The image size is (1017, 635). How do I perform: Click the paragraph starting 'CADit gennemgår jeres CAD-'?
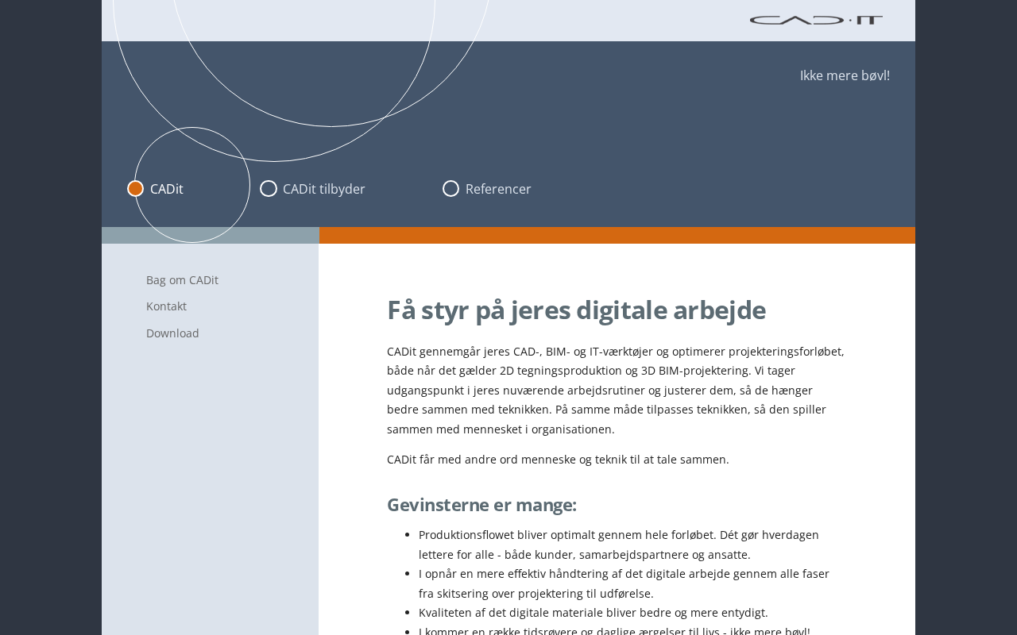click(x=616, y=391)
